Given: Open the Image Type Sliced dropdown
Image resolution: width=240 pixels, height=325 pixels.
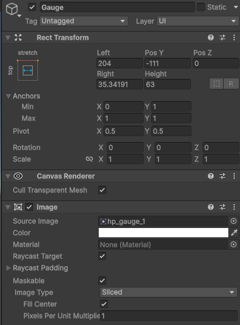Looking at the screenshot, I should [x=168, y=292].
